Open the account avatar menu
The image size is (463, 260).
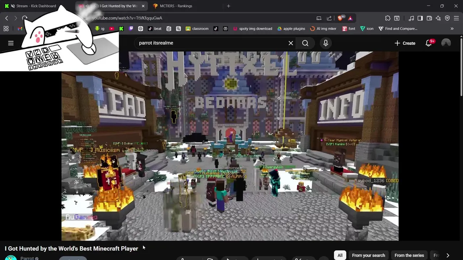(446, 43)
